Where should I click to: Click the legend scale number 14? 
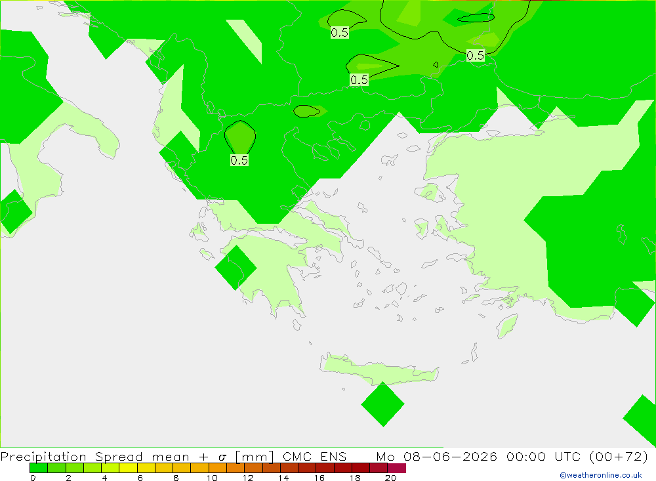[283, 478]
